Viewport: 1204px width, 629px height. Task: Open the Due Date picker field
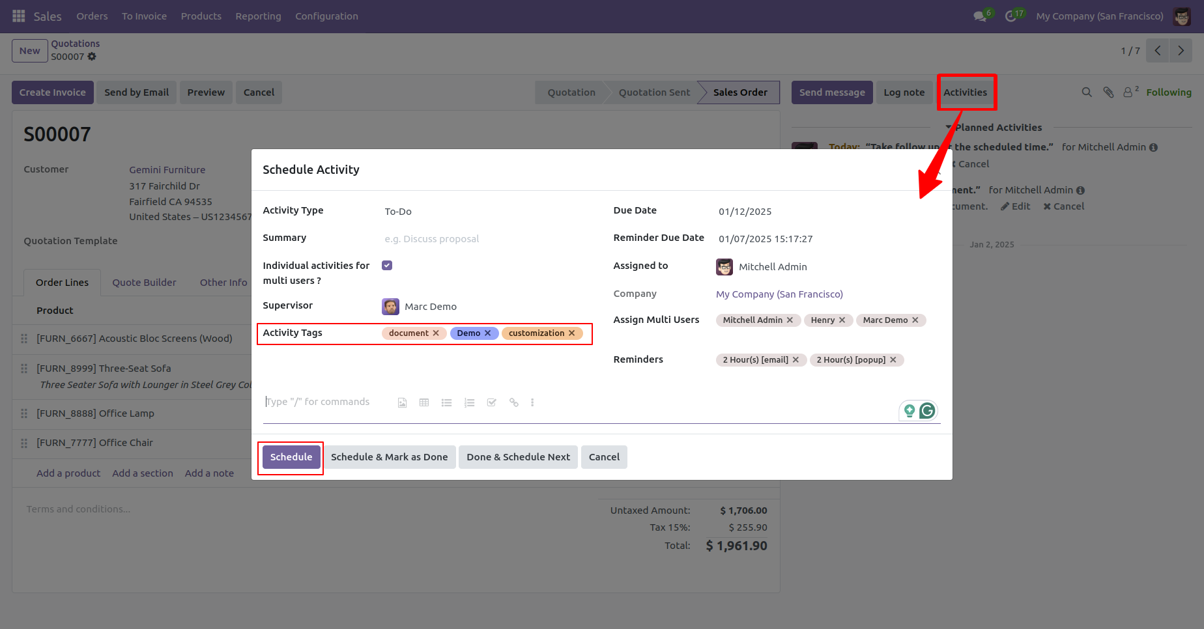(x=827, y=212)
